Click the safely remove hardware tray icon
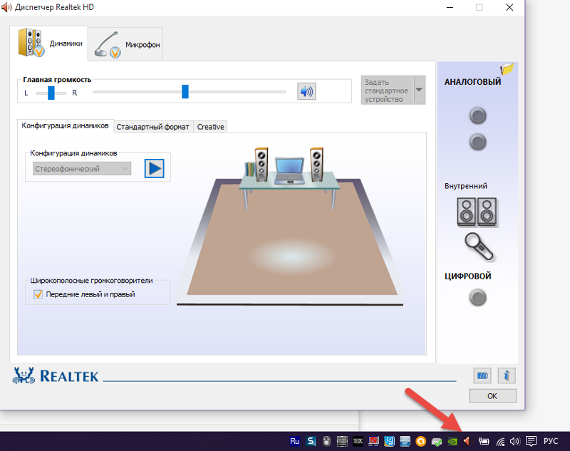The width and height of the screenshot is (570, 451). (437, 441)
